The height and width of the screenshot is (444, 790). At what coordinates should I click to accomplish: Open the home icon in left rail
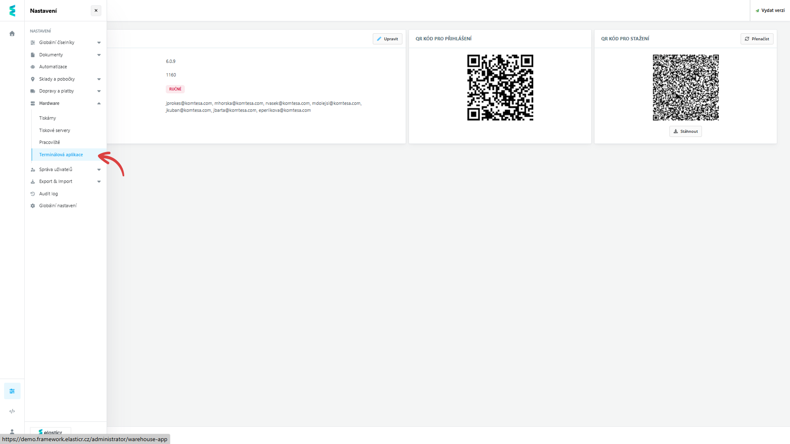(x=12, y=34)
